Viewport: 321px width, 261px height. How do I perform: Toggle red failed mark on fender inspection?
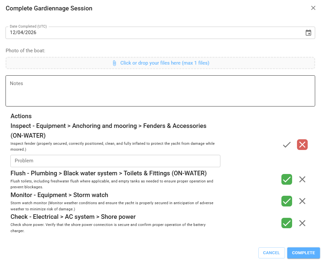tap(302, 145)
